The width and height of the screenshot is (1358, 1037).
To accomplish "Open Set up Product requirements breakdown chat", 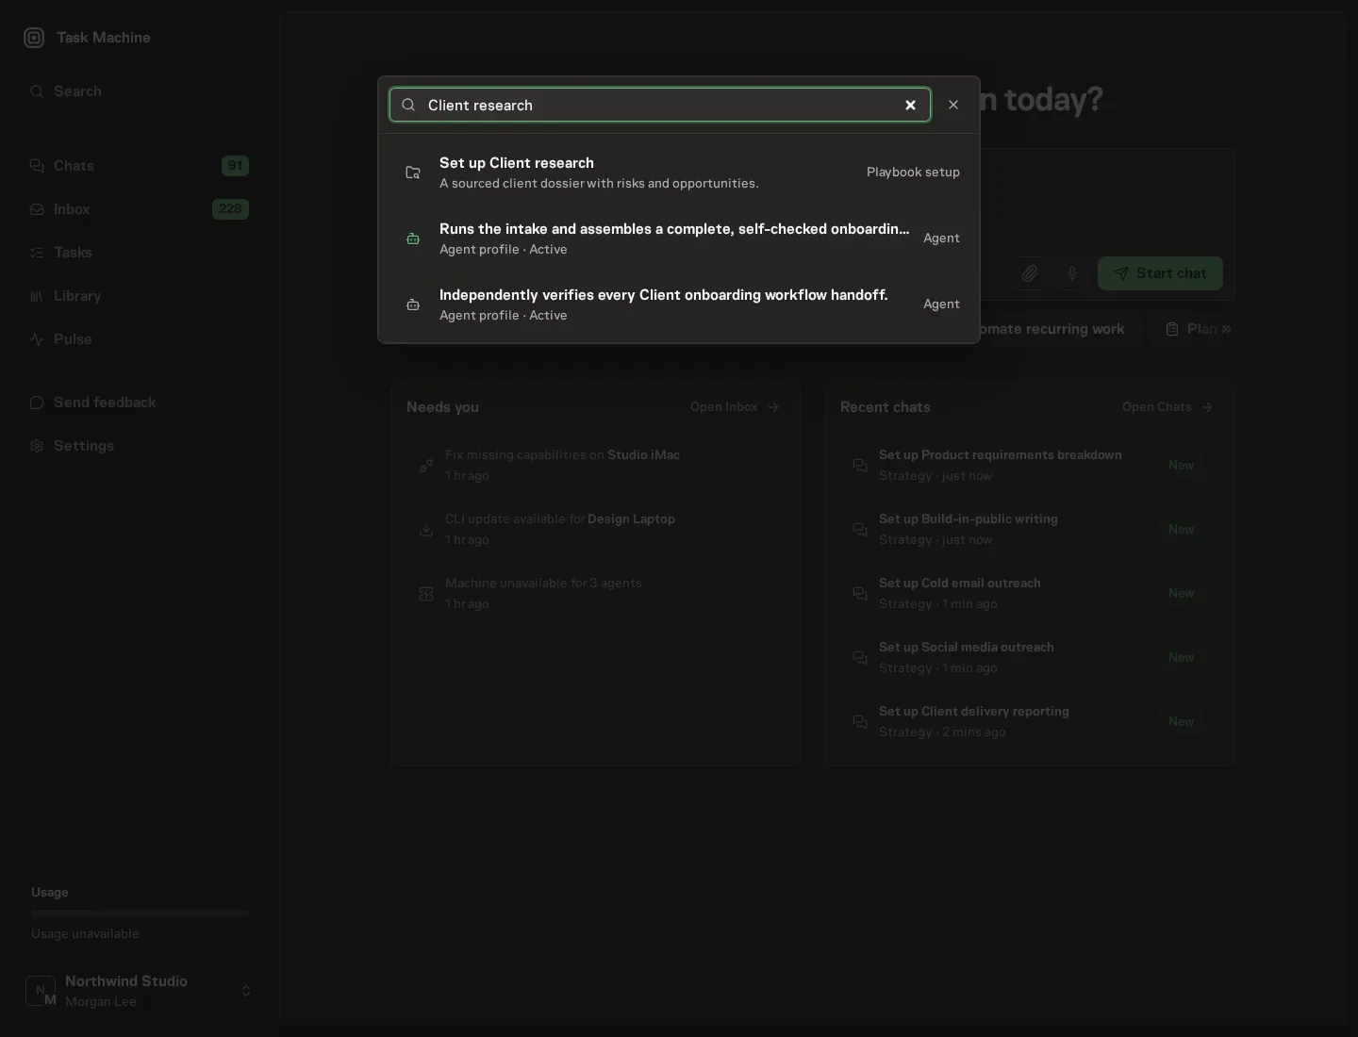I will coord(1030,466).
